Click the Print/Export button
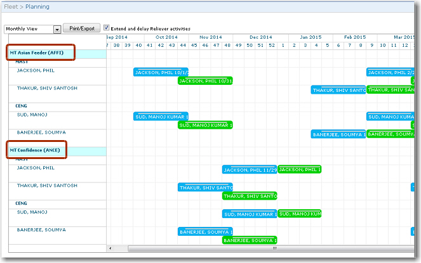Image resolution: width=421 pixels, height=263 pixels. [82, 29]
